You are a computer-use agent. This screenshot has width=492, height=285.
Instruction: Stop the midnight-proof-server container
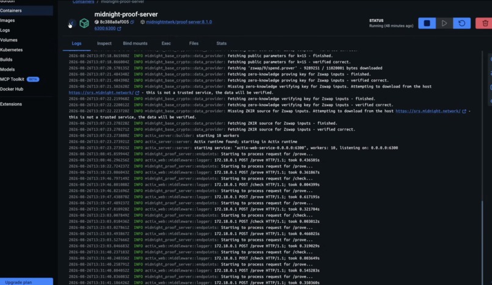point(427,23)
